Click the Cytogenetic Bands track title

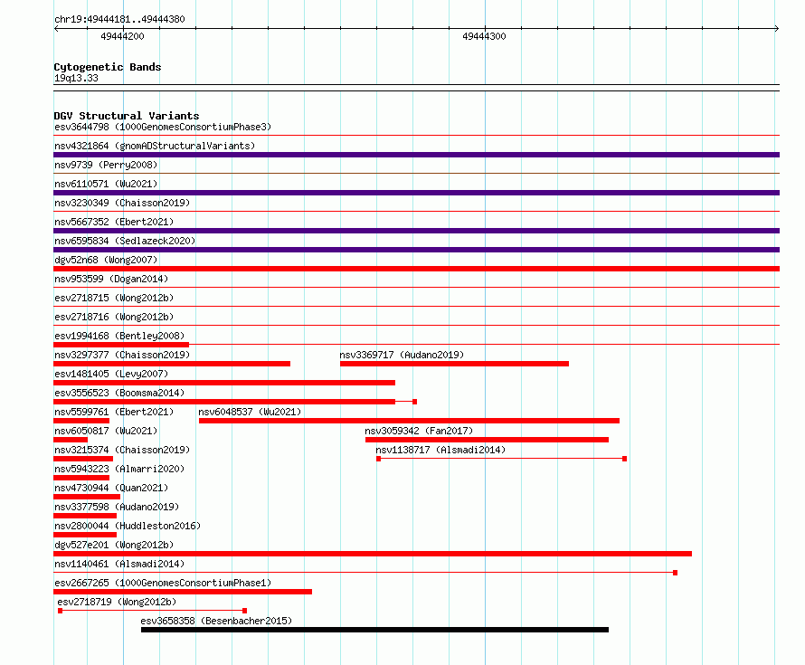108,67
